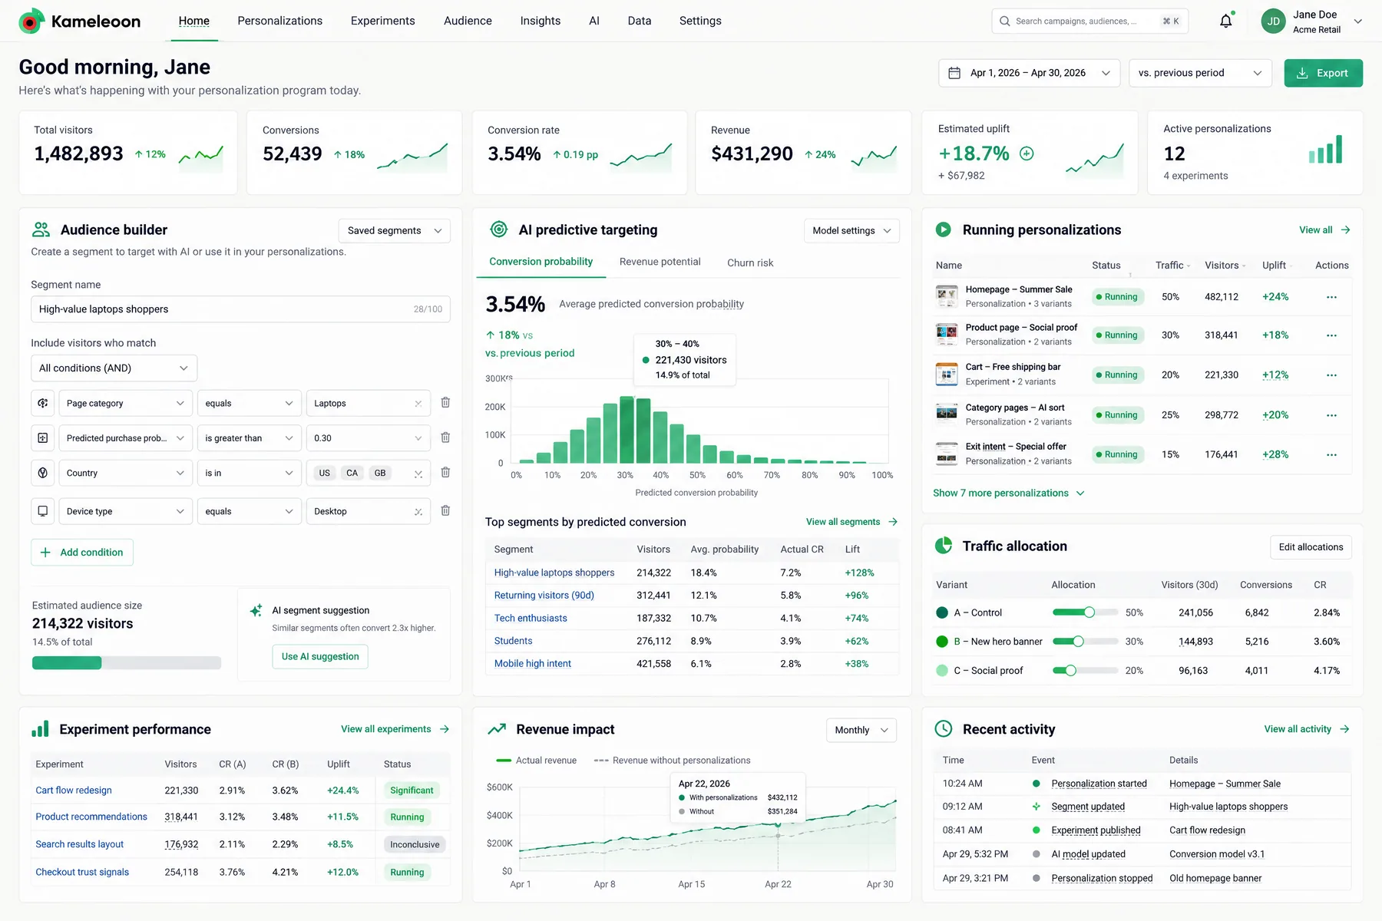Open actions menu for Product page – Social proof
This screenshot has width=1382, height=921.
(1331, 335)
